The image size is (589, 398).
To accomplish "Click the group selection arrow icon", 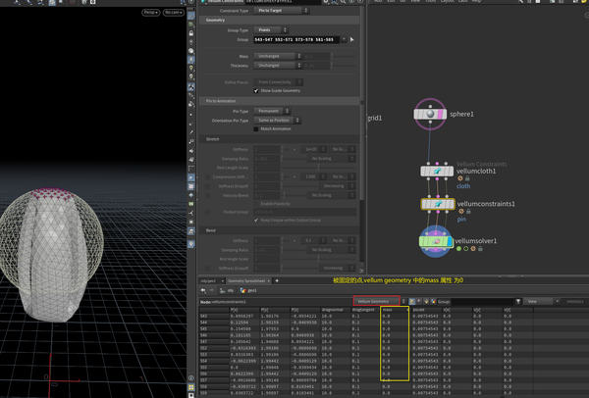I will 351,40.
